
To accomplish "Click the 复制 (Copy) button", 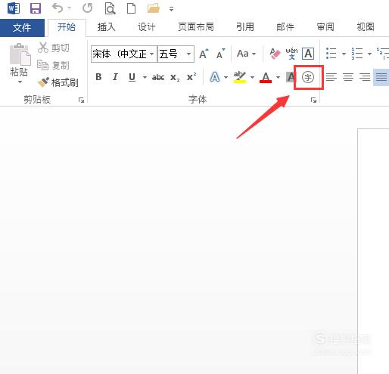I will pos(53,65).
